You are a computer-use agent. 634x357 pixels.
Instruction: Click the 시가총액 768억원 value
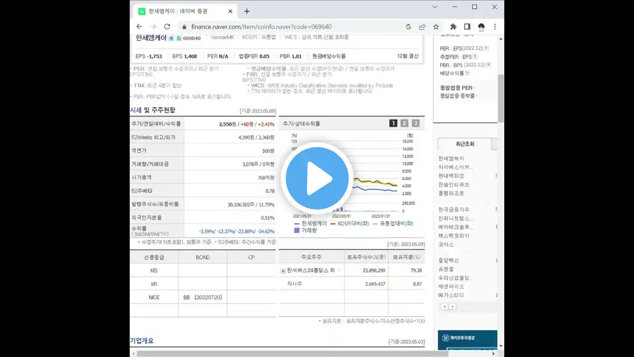(265, 177)
